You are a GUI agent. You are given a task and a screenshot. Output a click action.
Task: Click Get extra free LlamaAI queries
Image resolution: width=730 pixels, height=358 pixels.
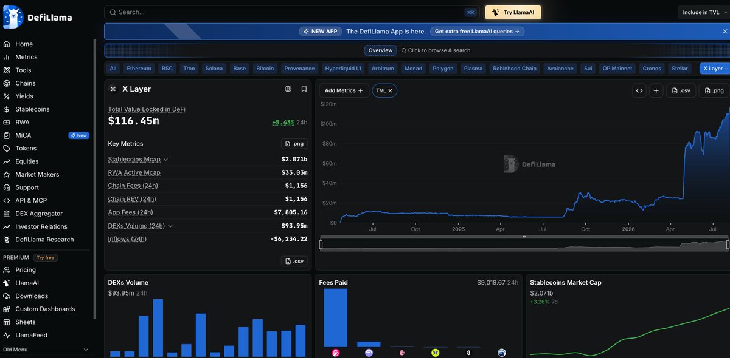[477, 32]
